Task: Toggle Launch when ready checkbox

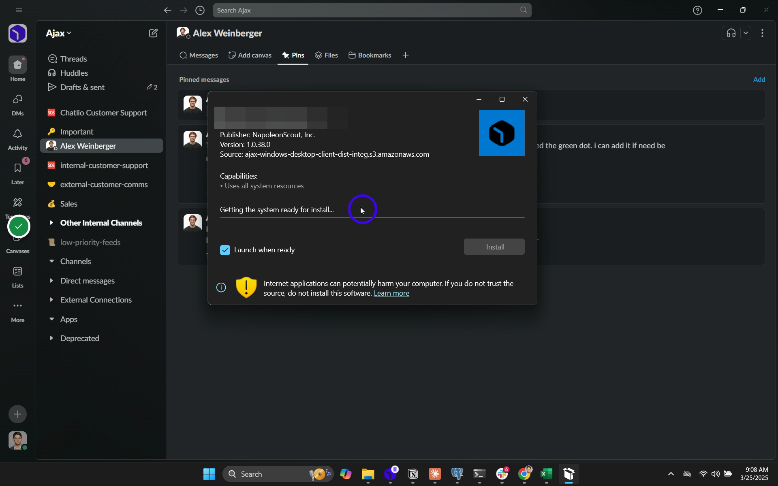Action: pos(225,250)
